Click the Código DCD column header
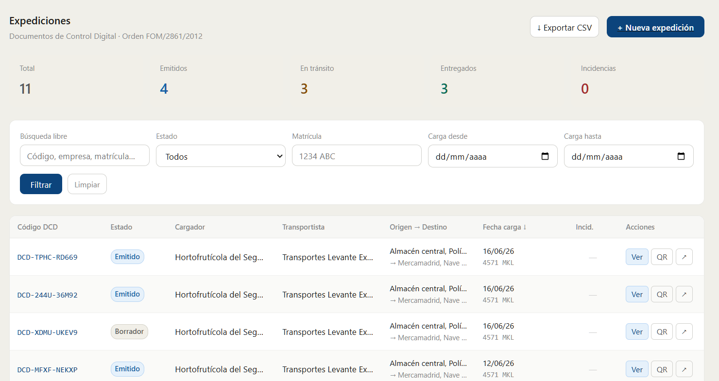This screenshot has width=719, height=381. pos(37,227)
